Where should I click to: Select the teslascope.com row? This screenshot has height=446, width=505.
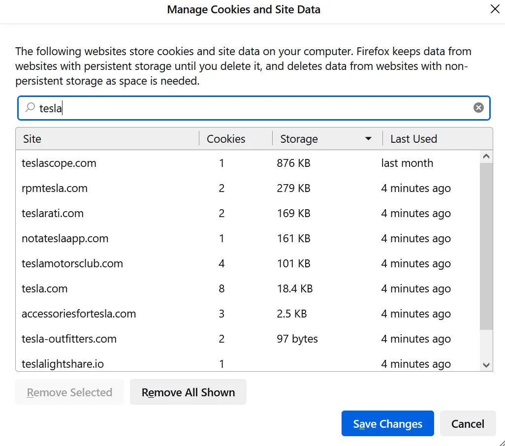(248, 163)
